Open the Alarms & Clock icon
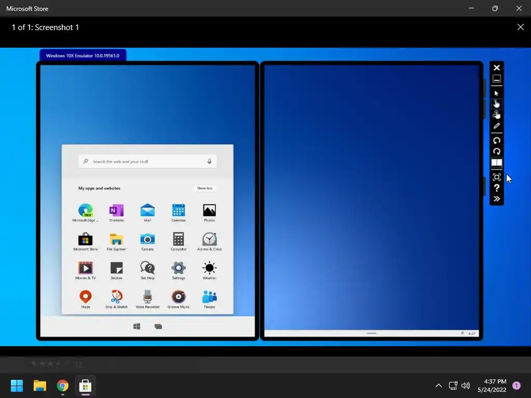 coord(209,239)
